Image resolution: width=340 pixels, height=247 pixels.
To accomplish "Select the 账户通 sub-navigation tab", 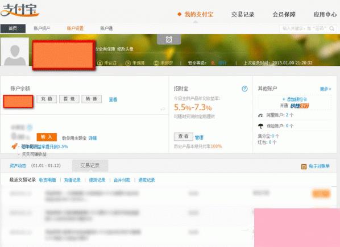I will tap(106, 28).
